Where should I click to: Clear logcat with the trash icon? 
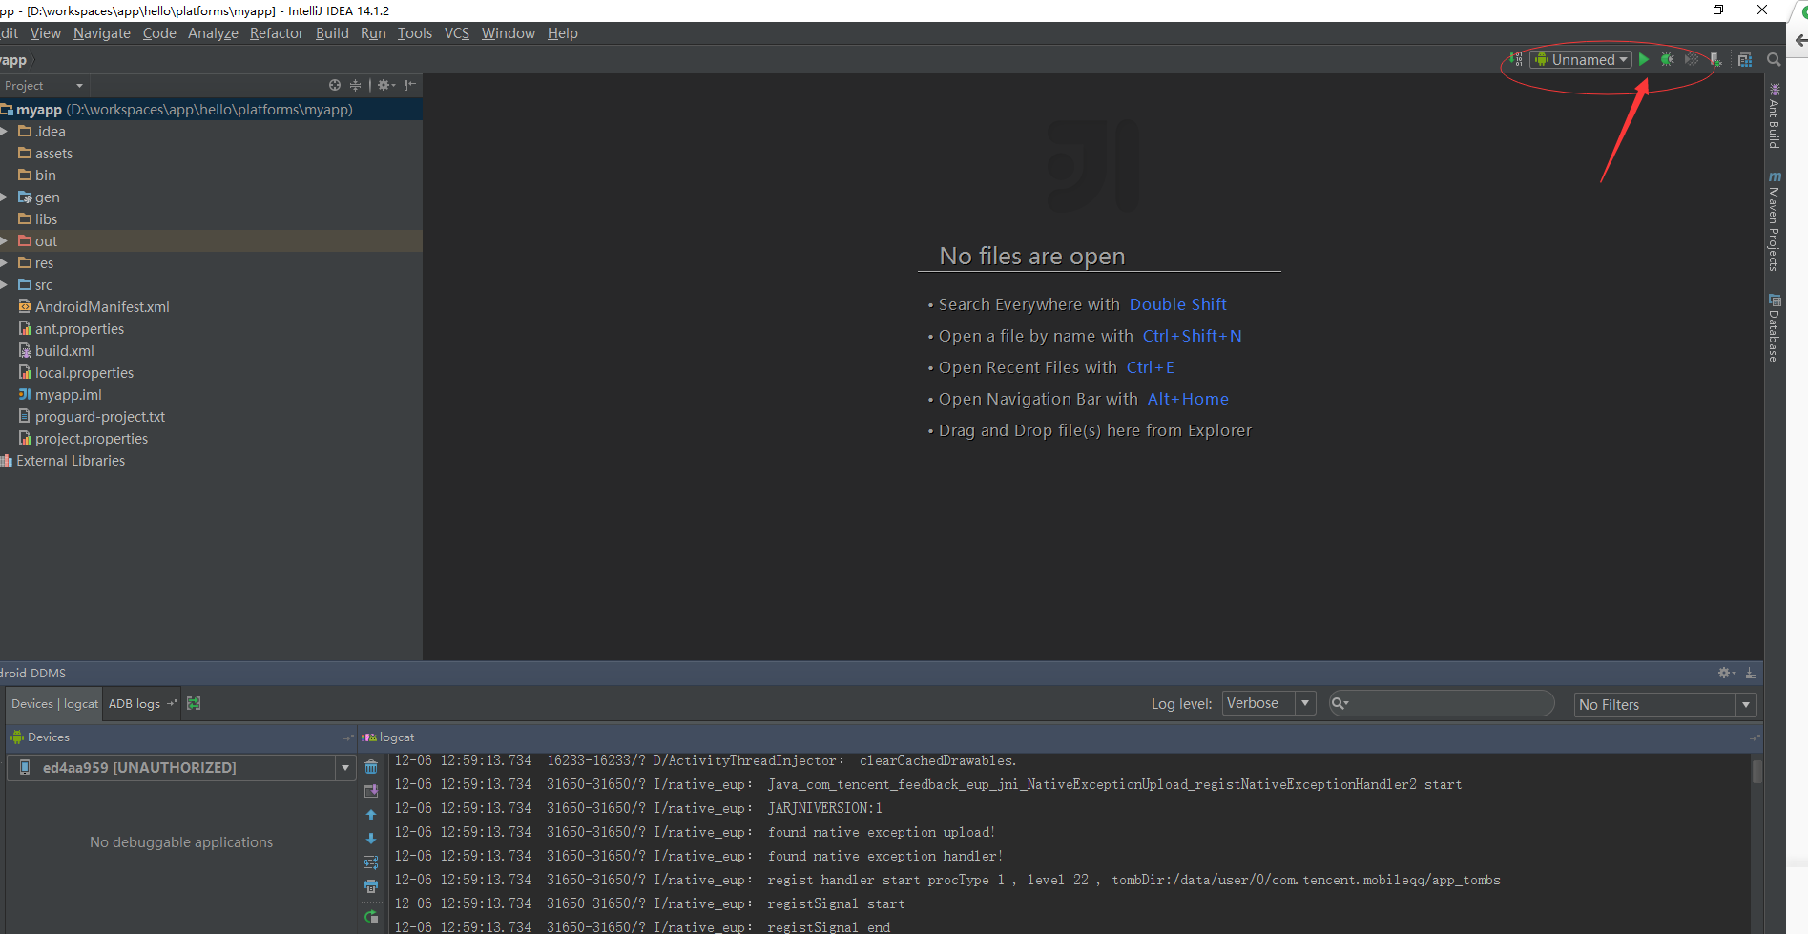(x=371, y=767)
